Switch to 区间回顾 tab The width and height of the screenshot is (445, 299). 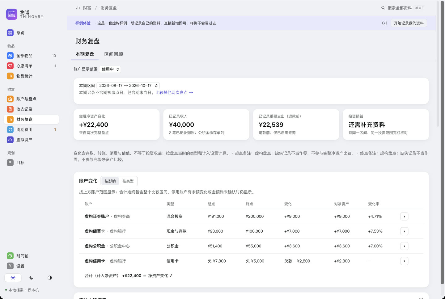pyautogui.click(x=114, y=54)
